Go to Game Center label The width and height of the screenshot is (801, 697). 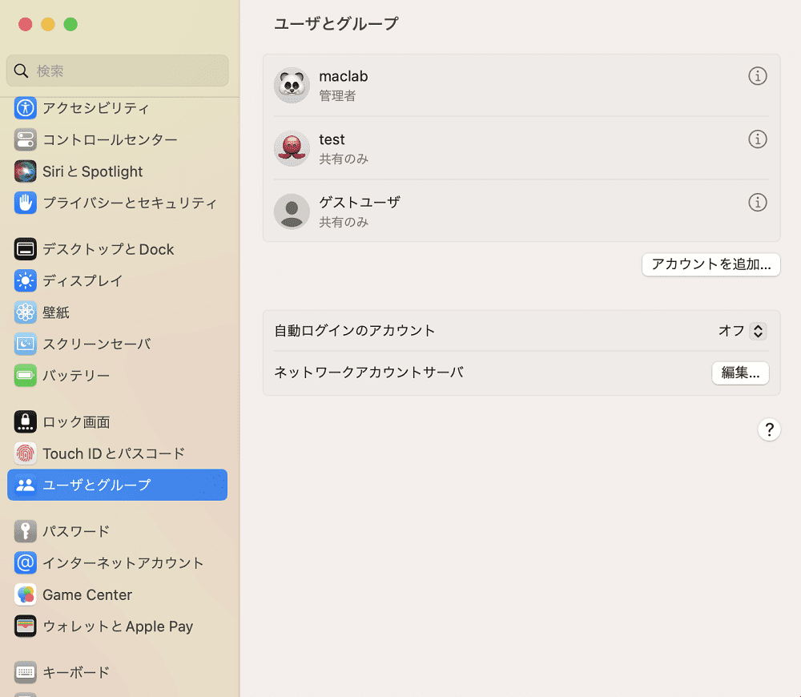pyautogui.click(x=87, y=594)
